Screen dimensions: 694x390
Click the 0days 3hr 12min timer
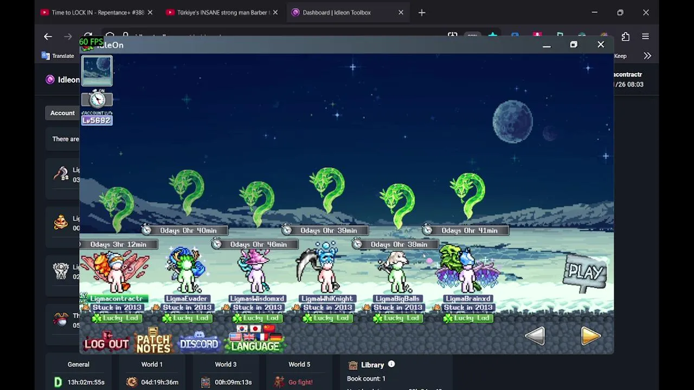[x=118, y=244]
